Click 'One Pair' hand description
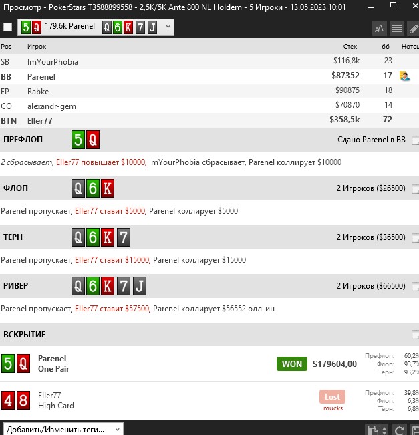The width and height of the screenshot is (419, 435). tap(53, 369)
